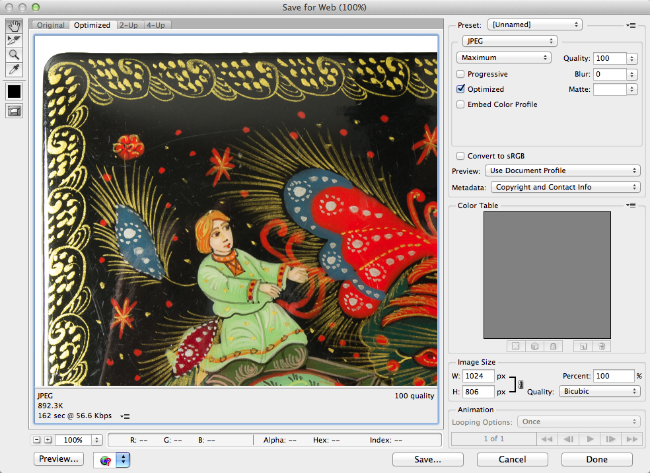The height and width of the screenshot is (473, 650).
Task: Click the Save... button
Action: tap(428, 459)
